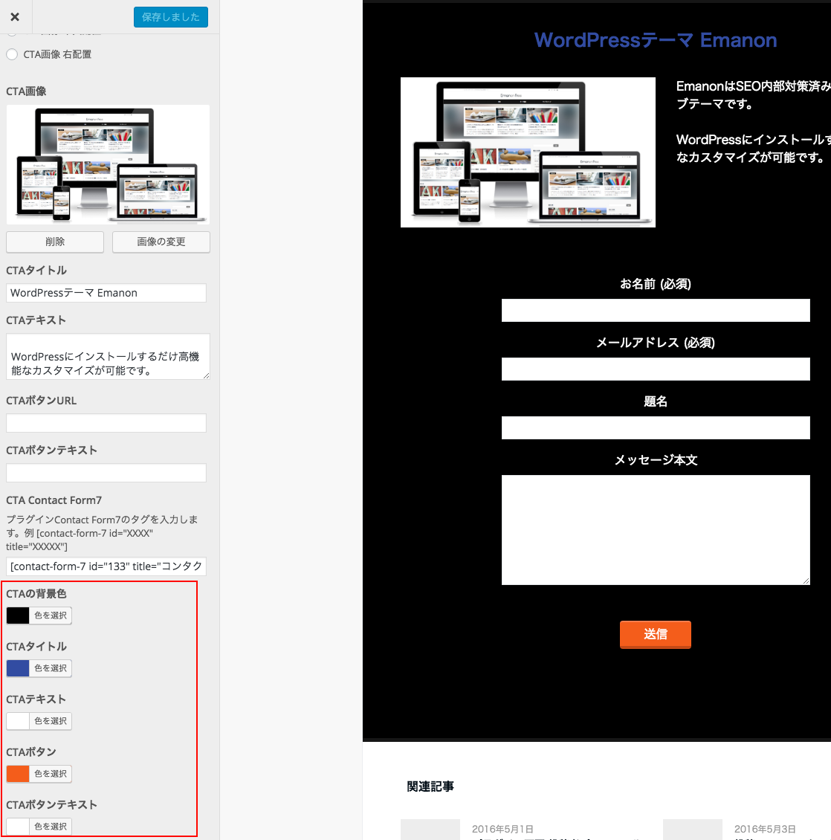This screenshot has height=840, width=831.
Task: Click the 保存しました save button
Action: [171, 17]
